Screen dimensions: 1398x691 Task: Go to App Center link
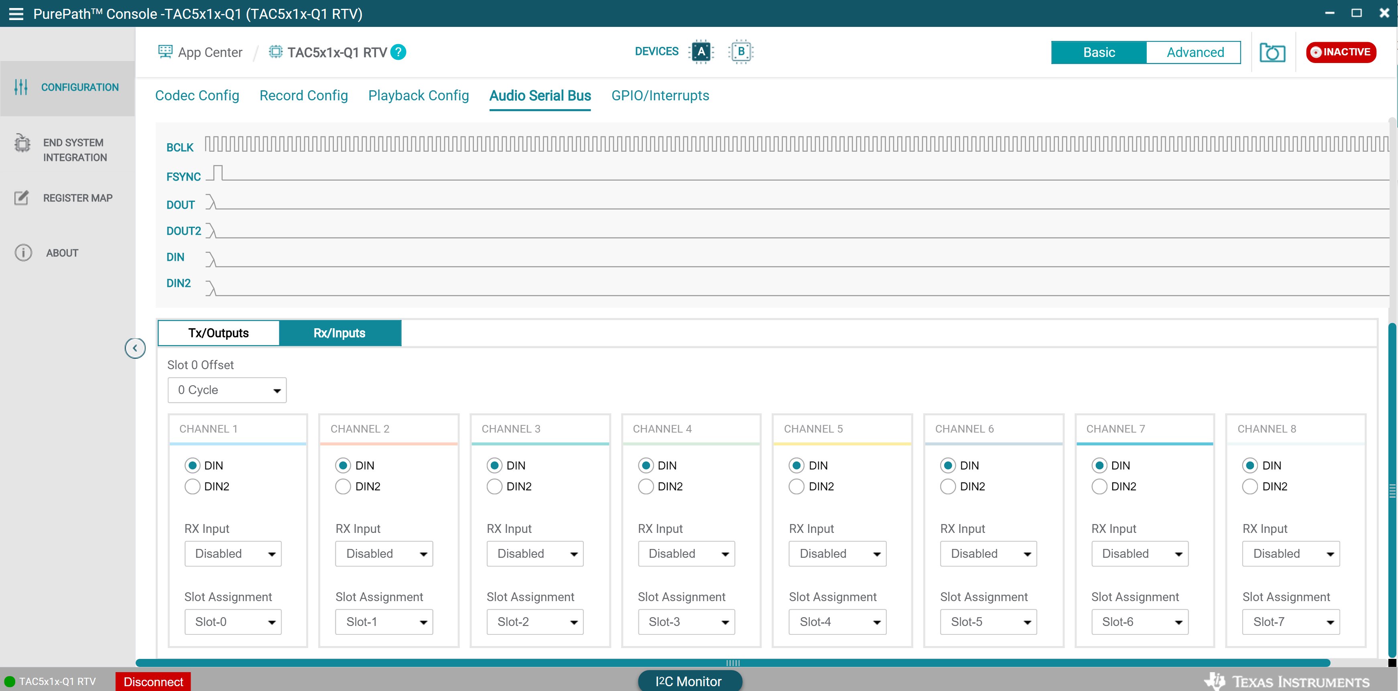pyautogui.click(x=210, y=52)
